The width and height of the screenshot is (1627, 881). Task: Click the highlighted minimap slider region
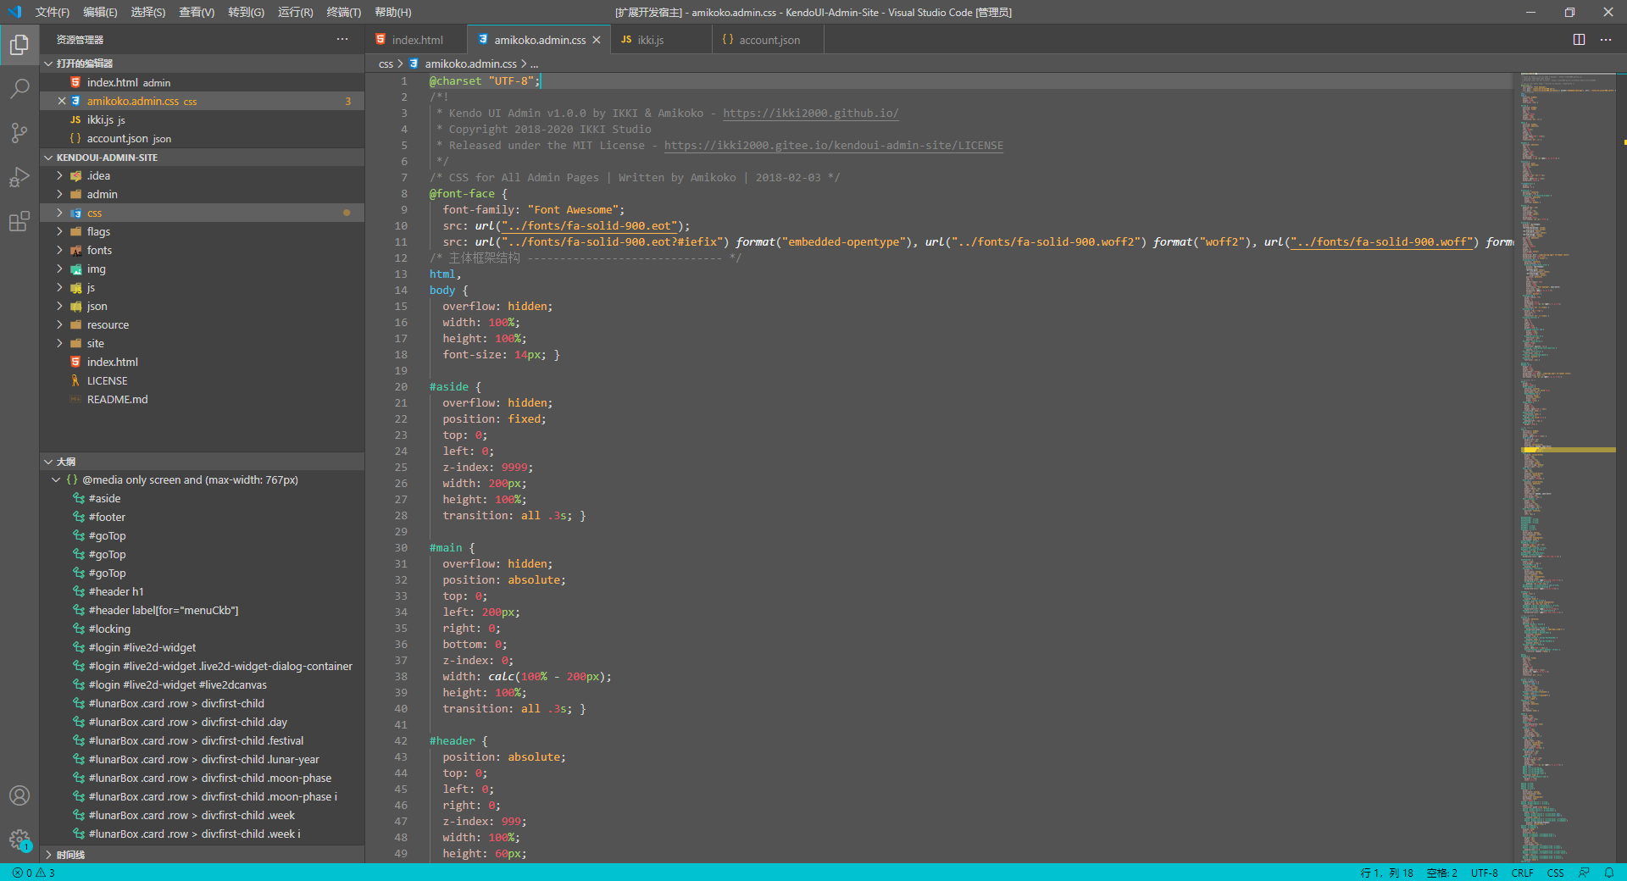1568,450
